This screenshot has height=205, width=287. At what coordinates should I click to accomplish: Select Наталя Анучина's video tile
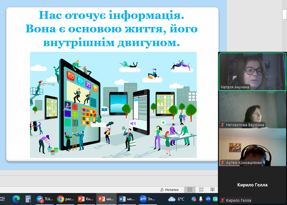click(252, 72)
